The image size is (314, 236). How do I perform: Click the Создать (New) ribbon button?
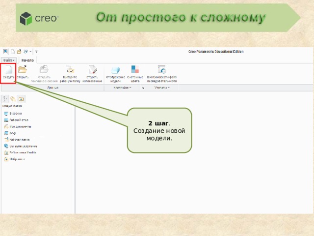click(8, 72)
